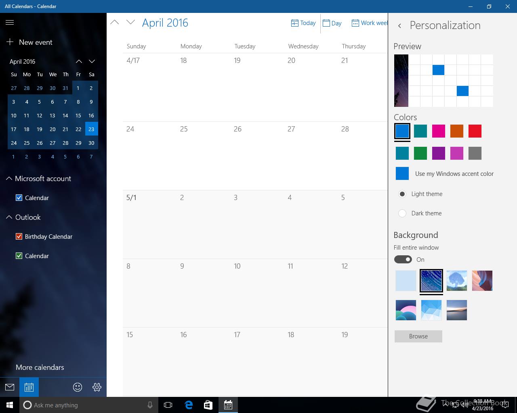Click the Browse button for backgrounds
The image size is (517, 413).
point(418,336)
